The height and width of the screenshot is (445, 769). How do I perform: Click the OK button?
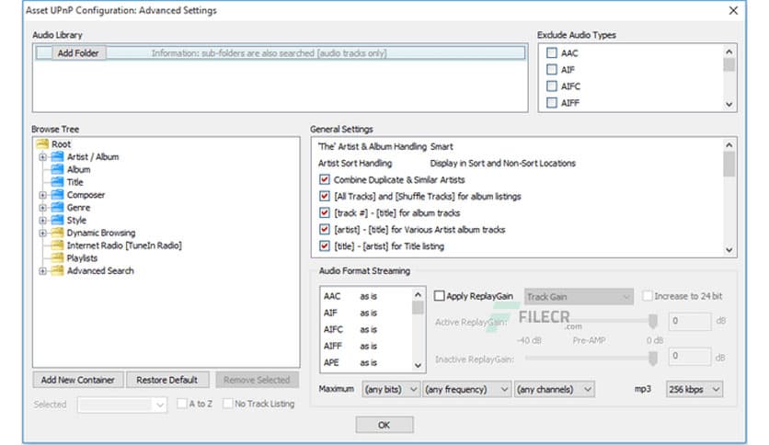(384, 425)
